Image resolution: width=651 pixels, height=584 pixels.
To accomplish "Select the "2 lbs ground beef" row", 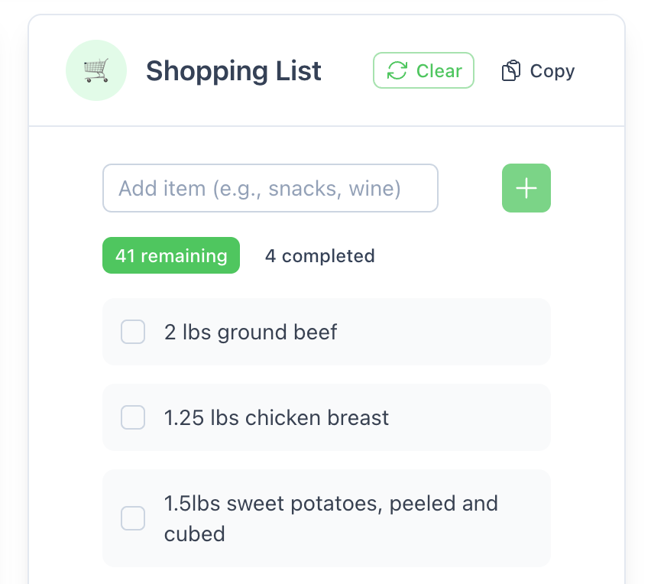I will tap(326, 332).
